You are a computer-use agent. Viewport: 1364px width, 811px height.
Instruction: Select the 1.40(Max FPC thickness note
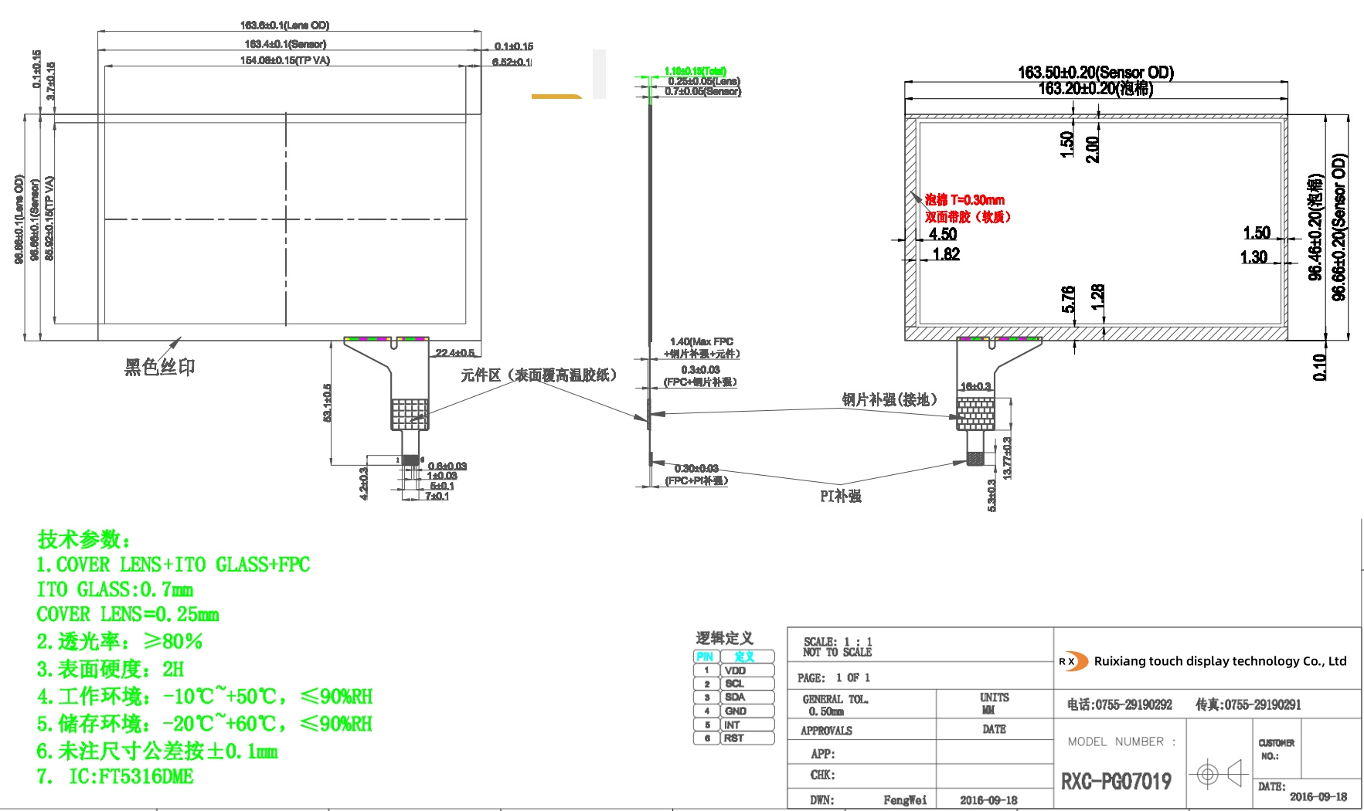[702, 341]
